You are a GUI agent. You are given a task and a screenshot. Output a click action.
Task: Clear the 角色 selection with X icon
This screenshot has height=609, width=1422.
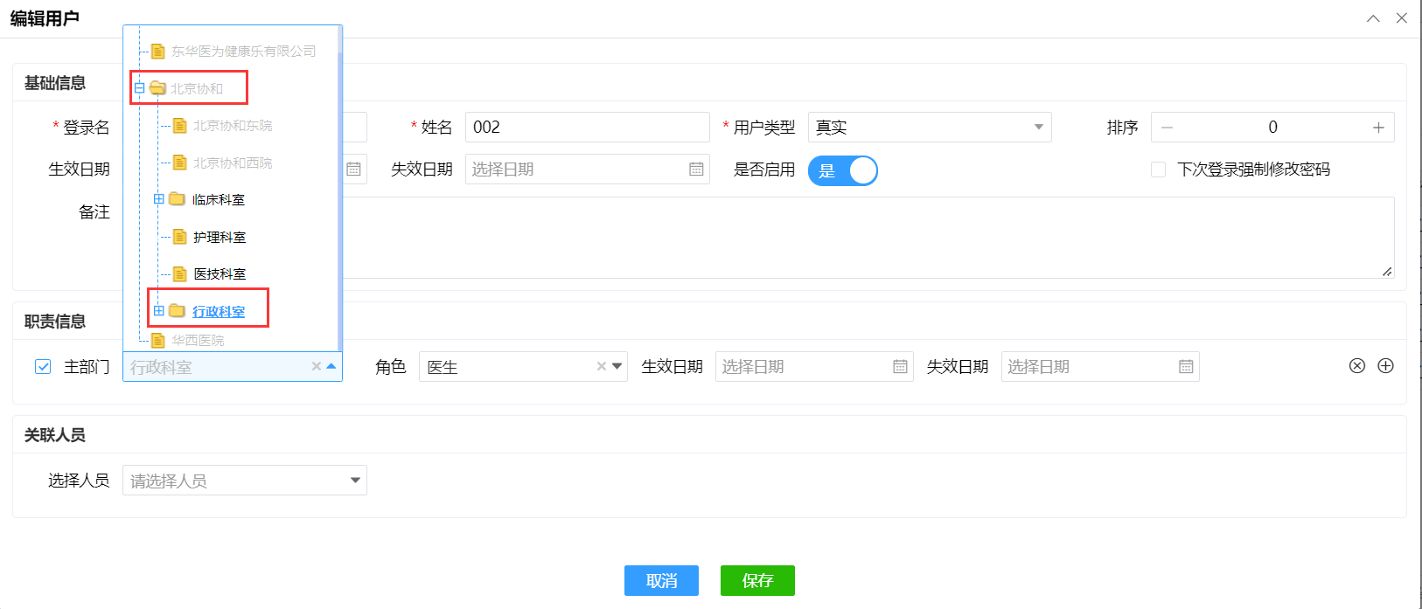[602, 367]
